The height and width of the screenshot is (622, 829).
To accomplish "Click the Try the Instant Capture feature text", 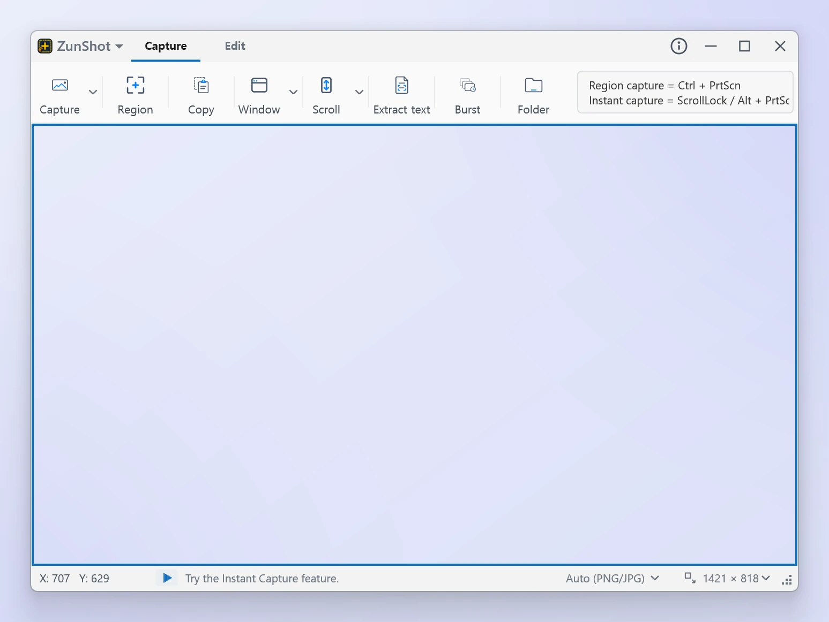I will (x=262, y=579).
